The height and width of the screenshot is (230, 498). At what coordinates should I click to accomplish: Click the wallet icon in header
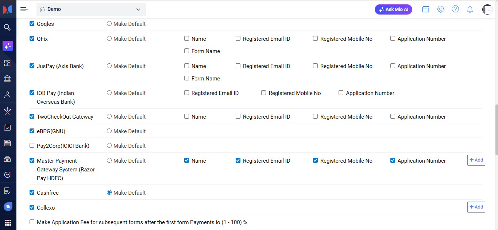pyautogui.click(x=426, y=9)
